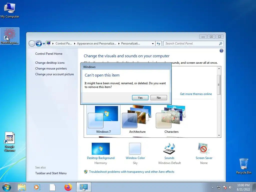256x192 pixels.
Task: Open the Action Center flag icon
Action: (225, 187)
